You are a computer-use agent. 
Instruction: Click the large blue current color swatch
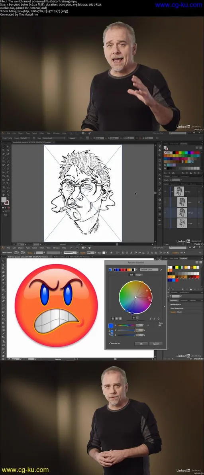point(111,326)
